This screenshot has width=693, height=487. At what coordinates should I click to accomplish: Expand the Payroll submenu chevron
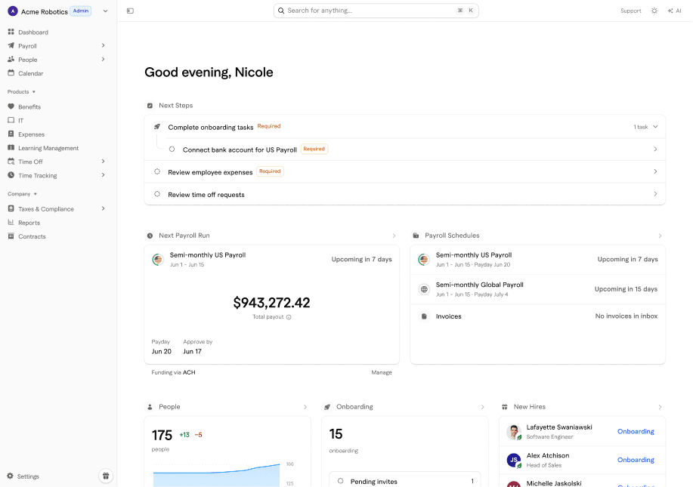pyautogui.click(x=103, y=45)
